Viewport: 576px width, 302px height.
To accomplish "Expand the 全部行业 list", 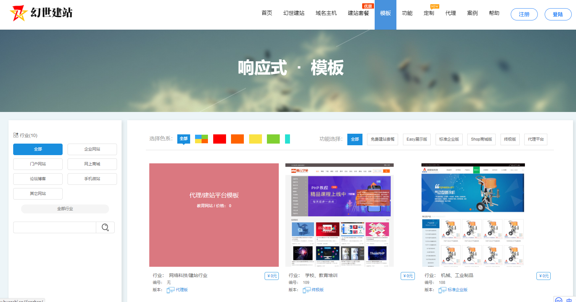I will [65, 209].
